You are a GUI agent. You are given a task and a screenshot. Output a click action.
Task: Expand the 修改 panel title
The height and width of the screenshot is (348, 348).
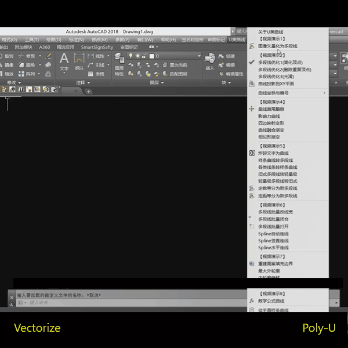14,82
